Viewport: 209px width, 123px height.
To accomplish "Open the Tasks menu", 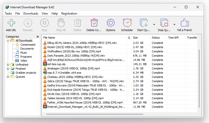I will [x=8, y=14].
